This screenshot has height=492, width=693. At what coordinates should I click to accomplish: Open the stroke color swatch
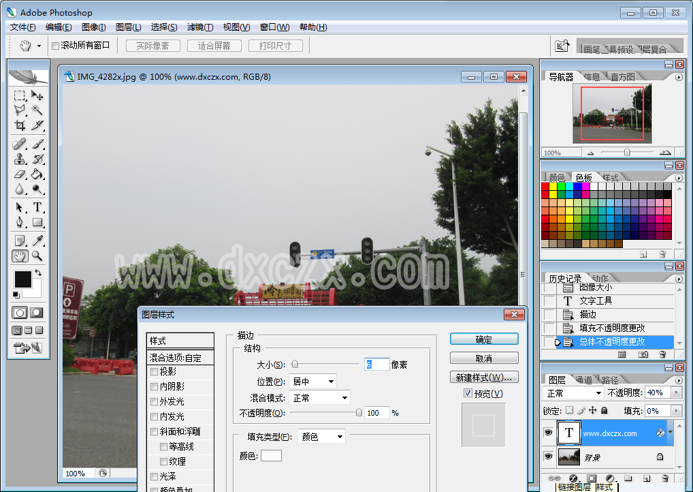(271, 455)
